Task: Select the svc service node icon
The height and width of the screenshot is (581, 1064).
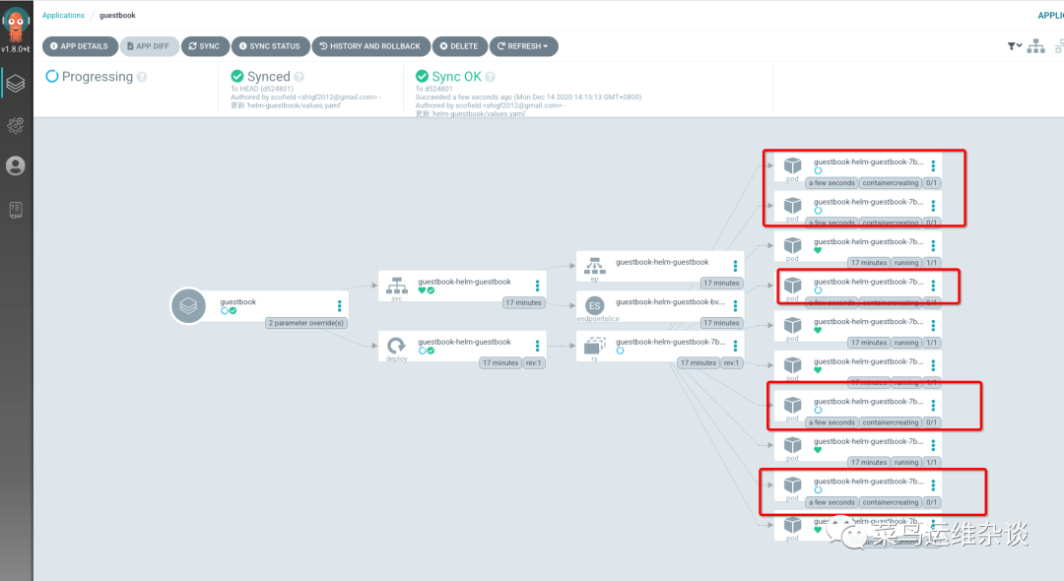Action: (397, 287)
